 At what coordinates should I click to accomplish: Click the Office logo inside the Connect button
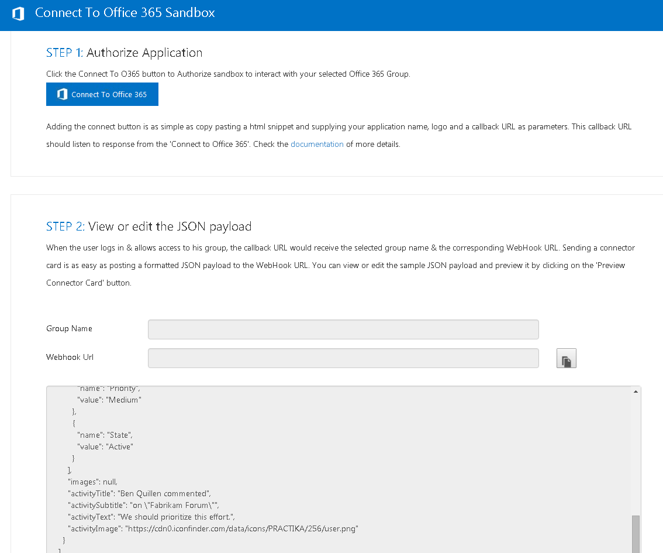62,94
